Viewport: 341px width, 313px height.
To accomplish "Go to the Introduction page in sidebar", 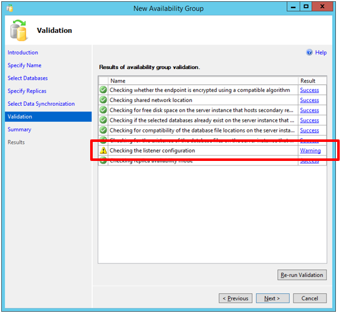I will coord(23,53).
